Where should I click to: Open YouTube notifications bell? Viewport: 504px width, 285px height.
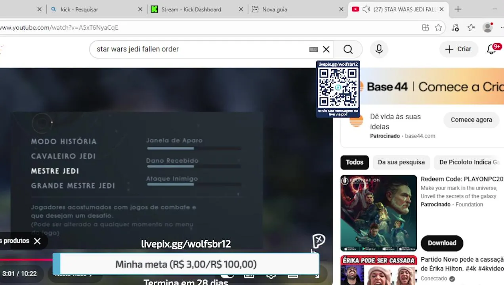point(492,49)
